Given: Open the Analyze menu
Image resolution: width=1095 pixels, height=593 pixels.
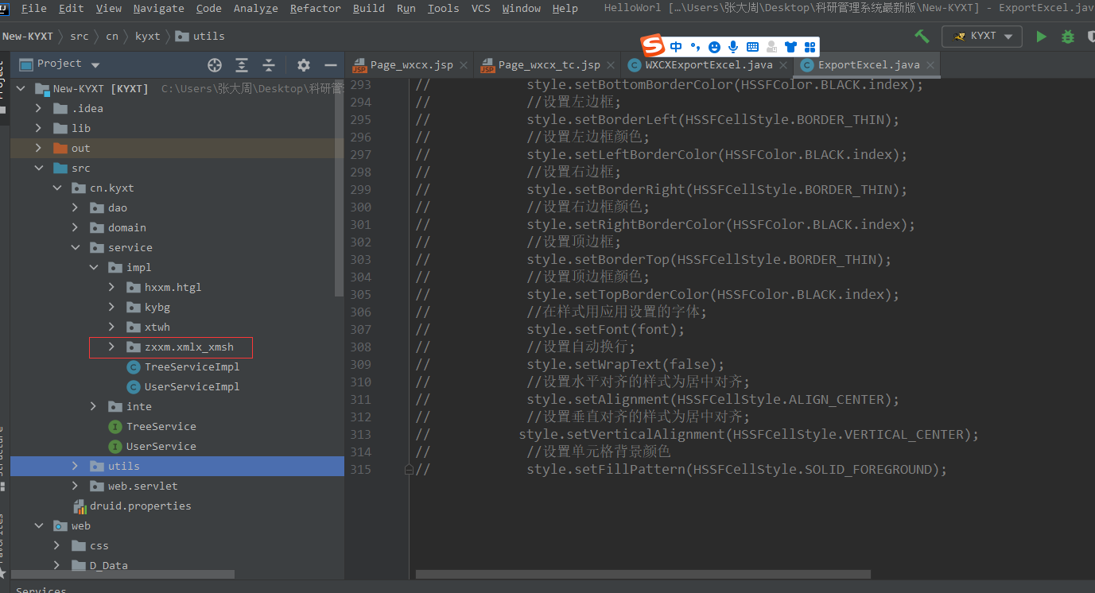Looking at the screenshot, I should [x=255, y=8].
